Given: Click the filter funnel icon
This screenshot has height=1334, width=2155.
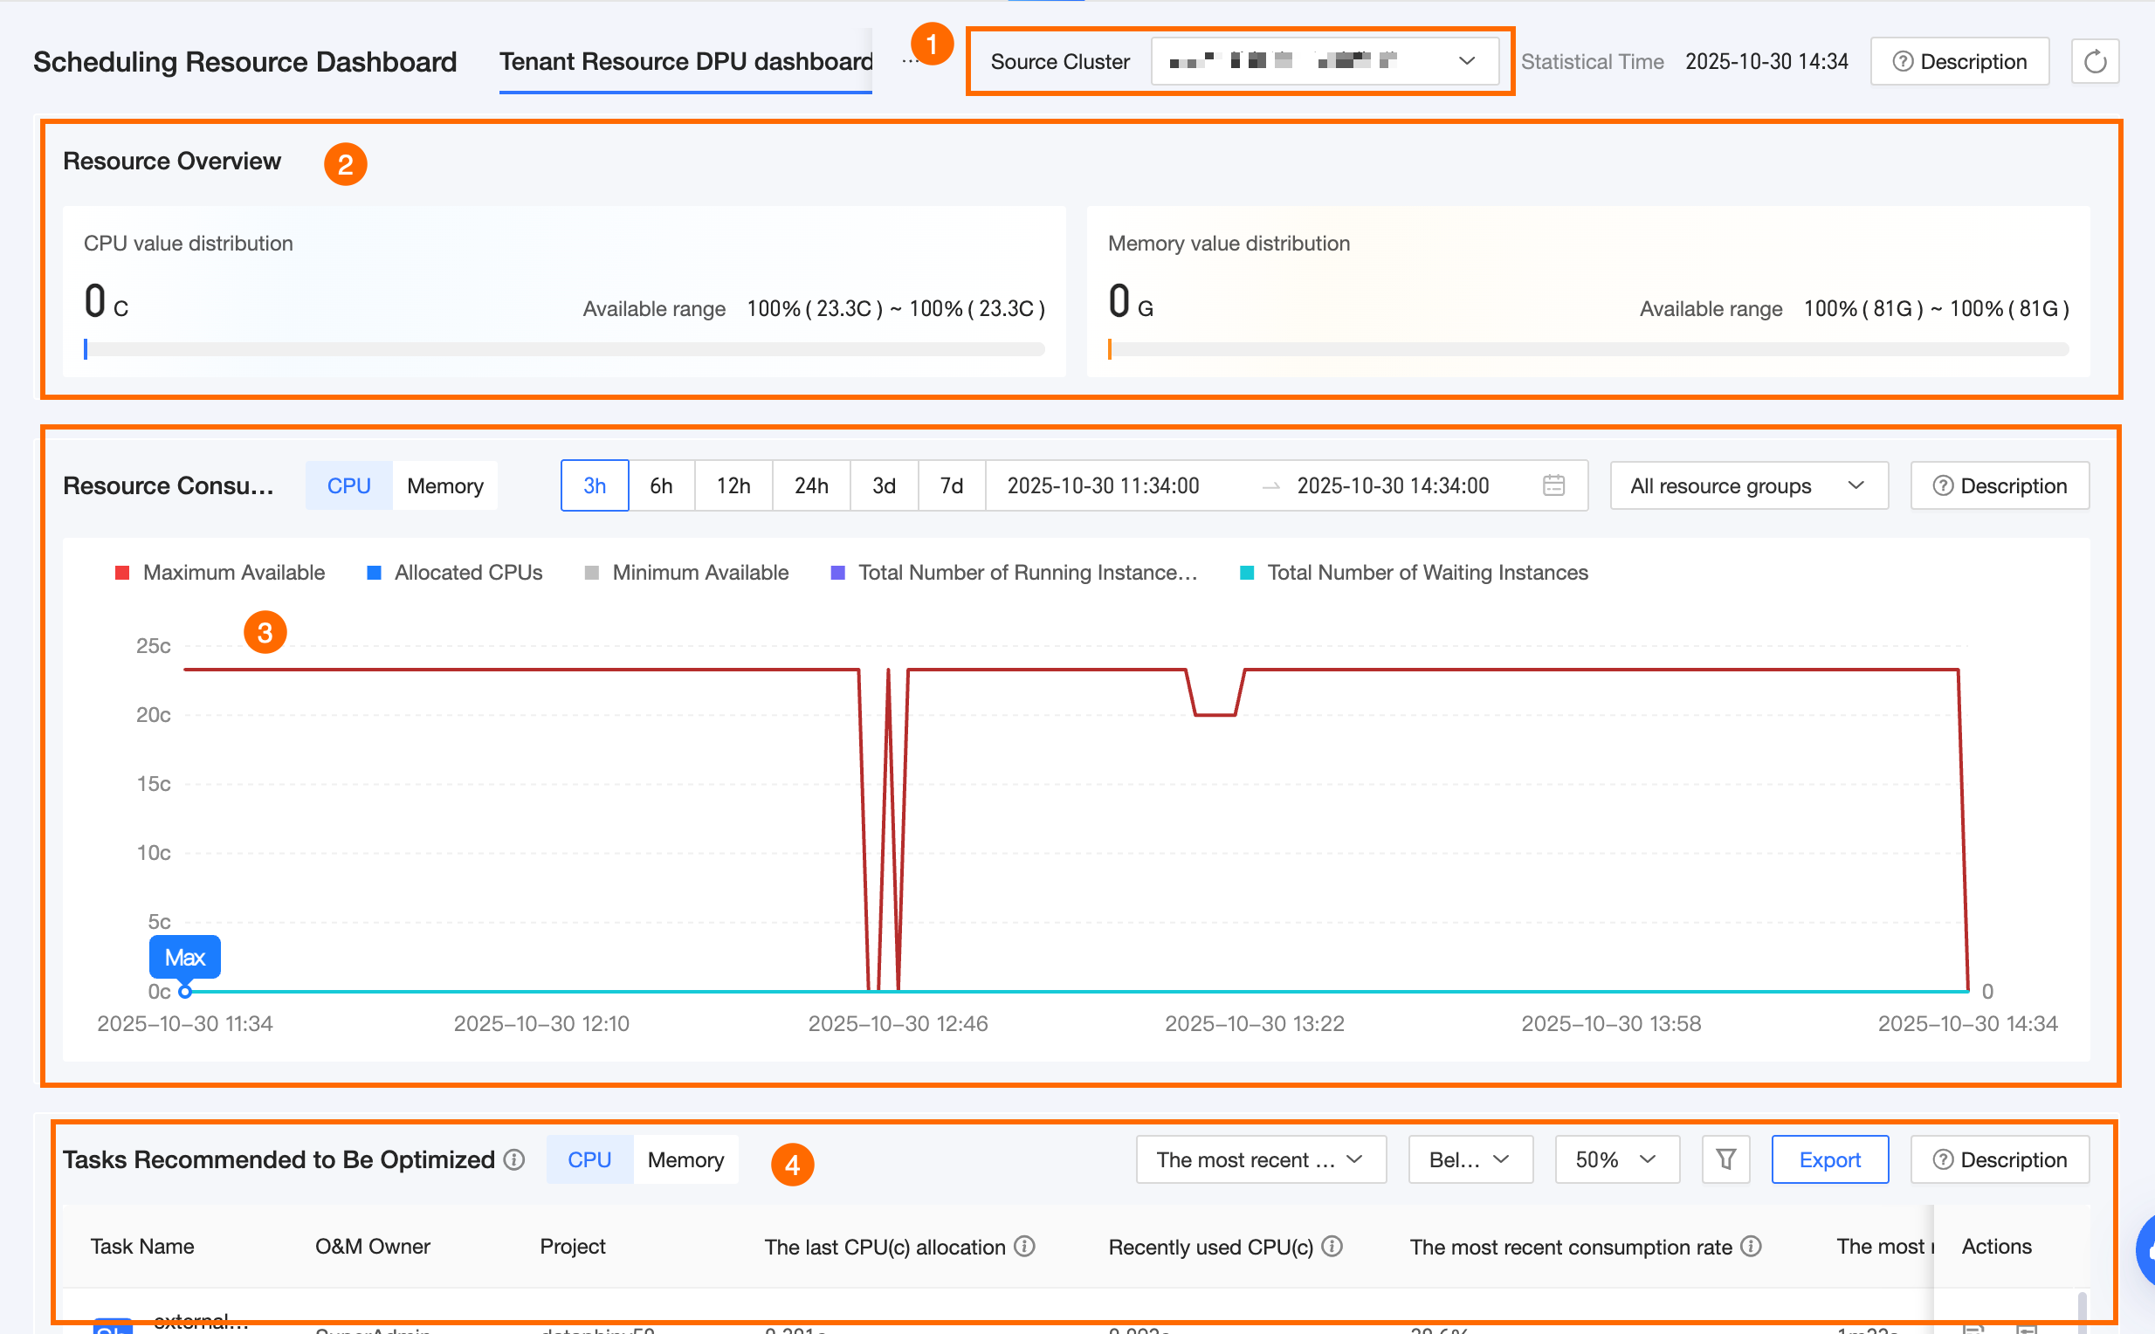Looking at the screenshot, I should (x=1725, y=1159).
